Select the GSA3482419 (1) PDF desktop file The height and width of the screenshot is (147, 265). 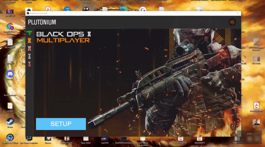256,107
